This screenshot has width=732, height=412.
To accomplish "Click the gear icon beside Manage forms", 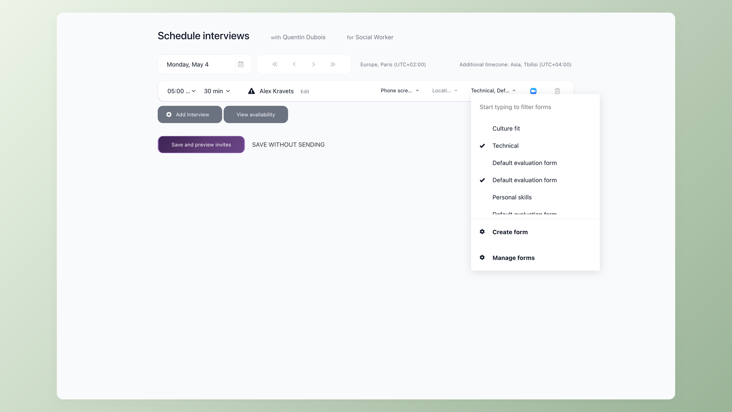I will pos(482,257).
